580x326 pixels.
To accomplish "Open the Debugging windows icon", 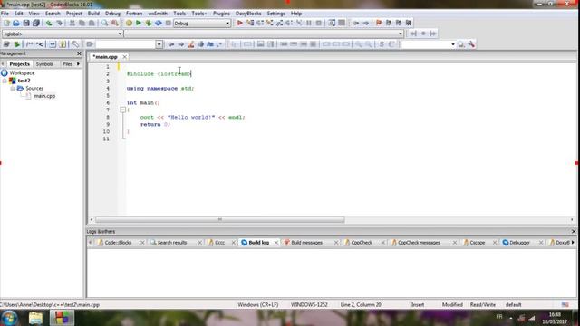I will coord(332,23).
